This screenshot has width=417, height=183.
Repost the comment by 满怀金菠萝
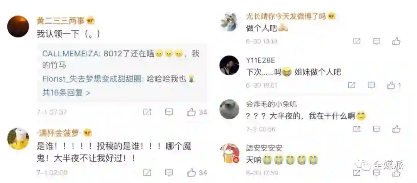147,173
